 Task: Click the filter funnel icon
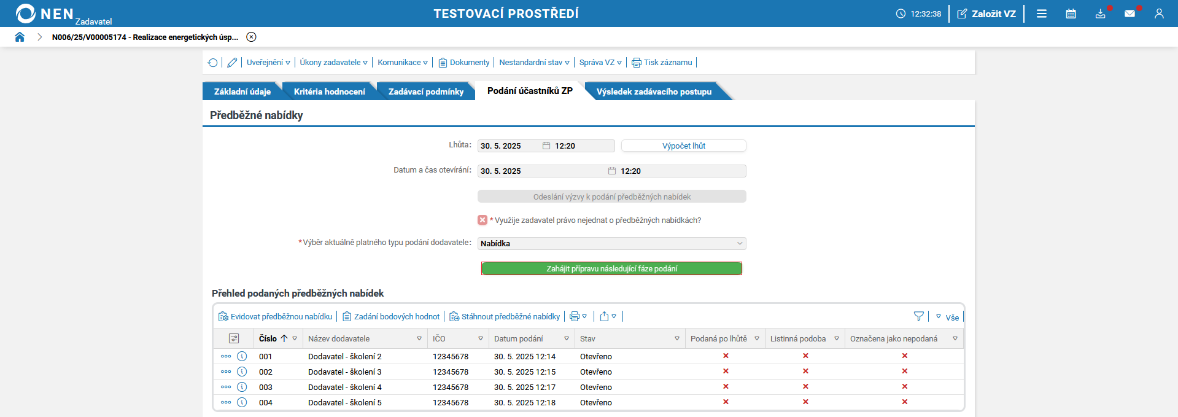point(919,316)
